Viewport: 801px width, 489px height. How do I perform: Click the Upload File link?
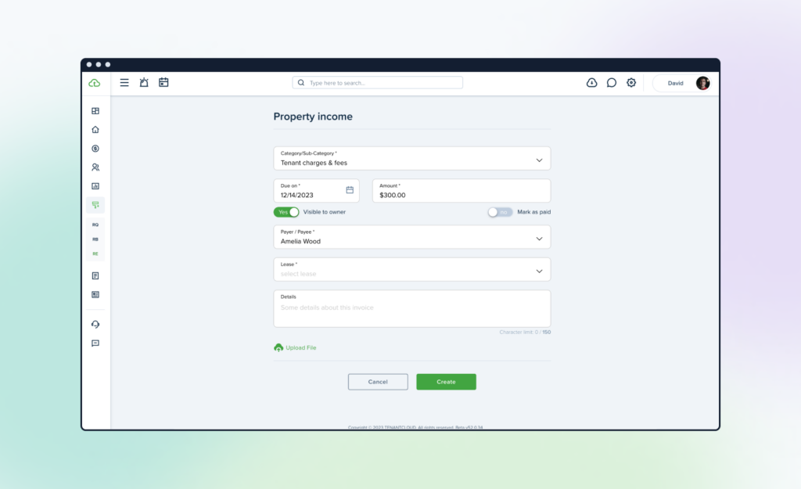pyautogui.click(x=301, y=348)
